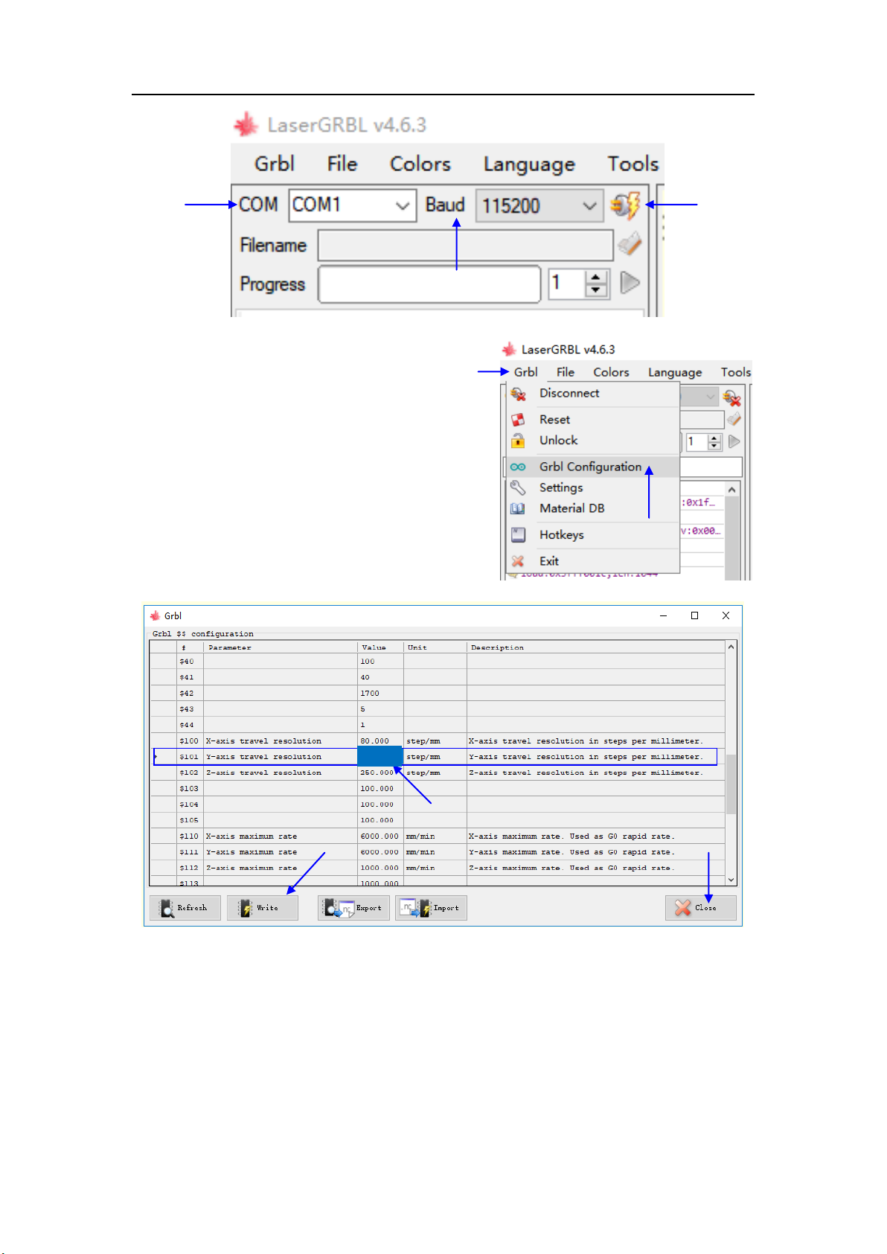
Task: Click the 100.000 value in row $105
Action: pyautogui.click(x=377, y=820)
